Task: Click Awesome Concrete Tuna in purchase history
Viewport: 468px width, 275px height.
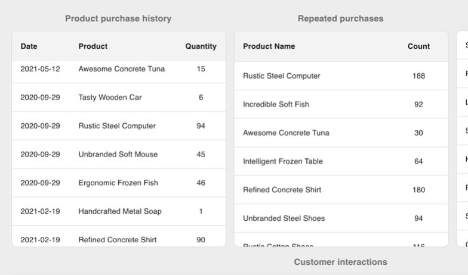Action: coord(121,69)
